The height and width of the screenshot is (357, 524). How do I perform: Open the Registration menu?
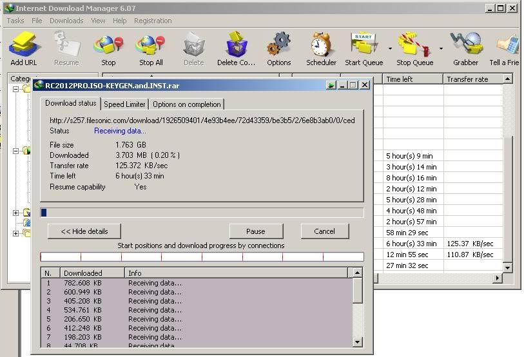pos(153,21)
